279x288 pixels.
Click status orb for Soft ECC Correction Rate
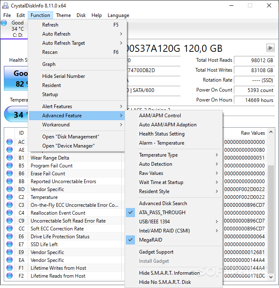[x=10, y=228]
